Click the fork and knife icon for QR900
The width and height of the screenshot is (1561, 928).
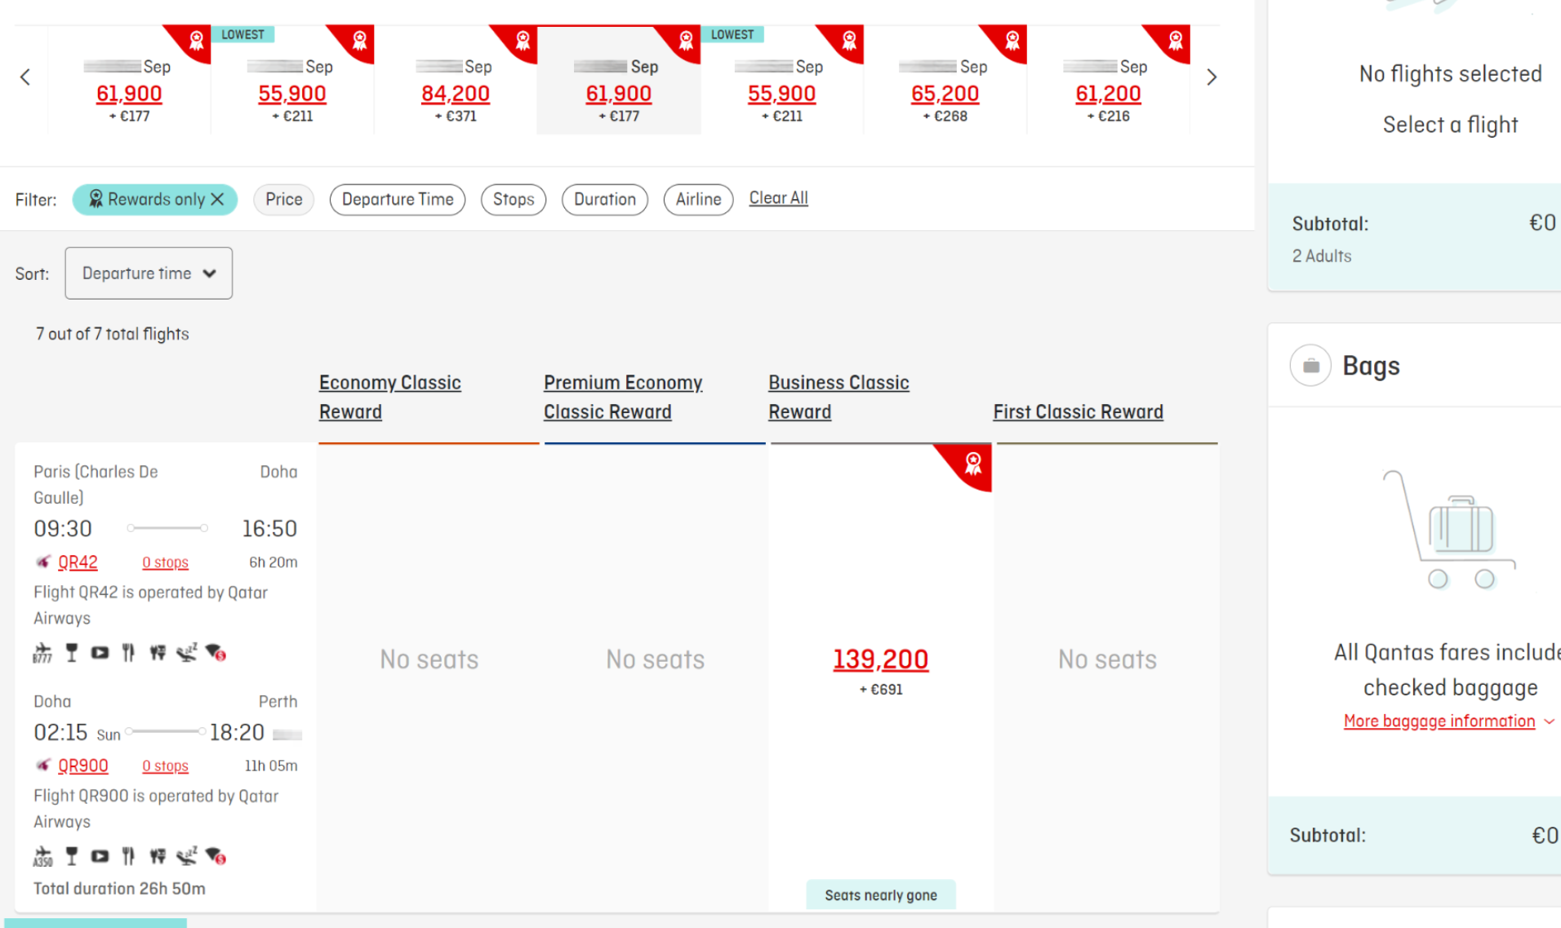click(x=128, y=856)
